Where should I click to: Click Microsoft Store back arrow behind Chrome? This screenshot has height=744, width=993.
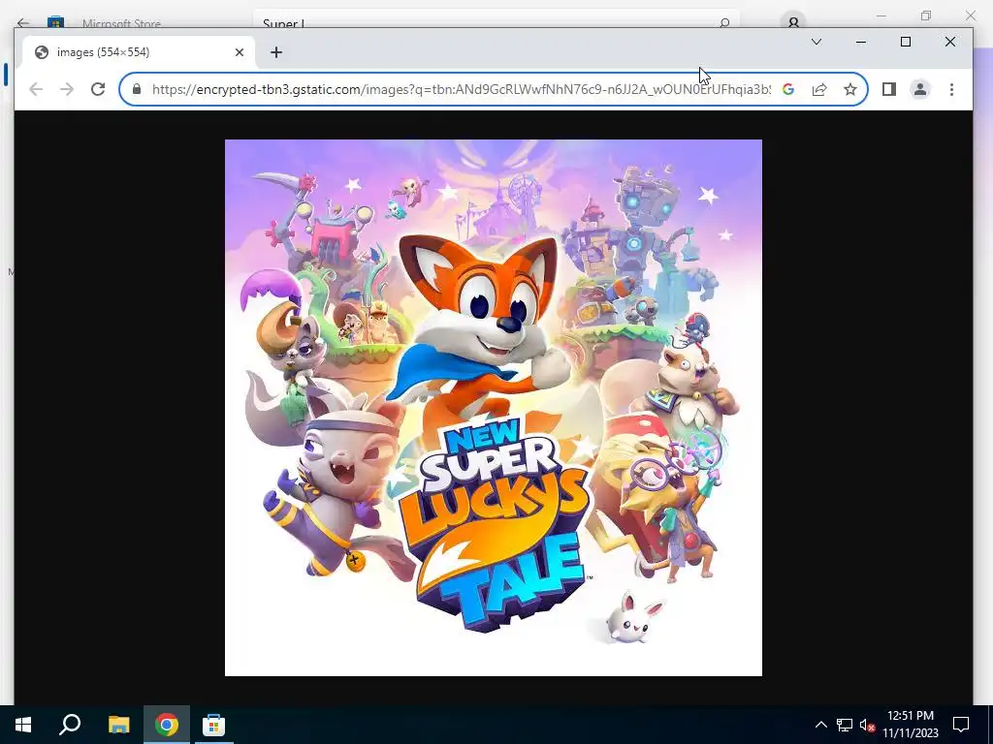[x=23, y=23]
